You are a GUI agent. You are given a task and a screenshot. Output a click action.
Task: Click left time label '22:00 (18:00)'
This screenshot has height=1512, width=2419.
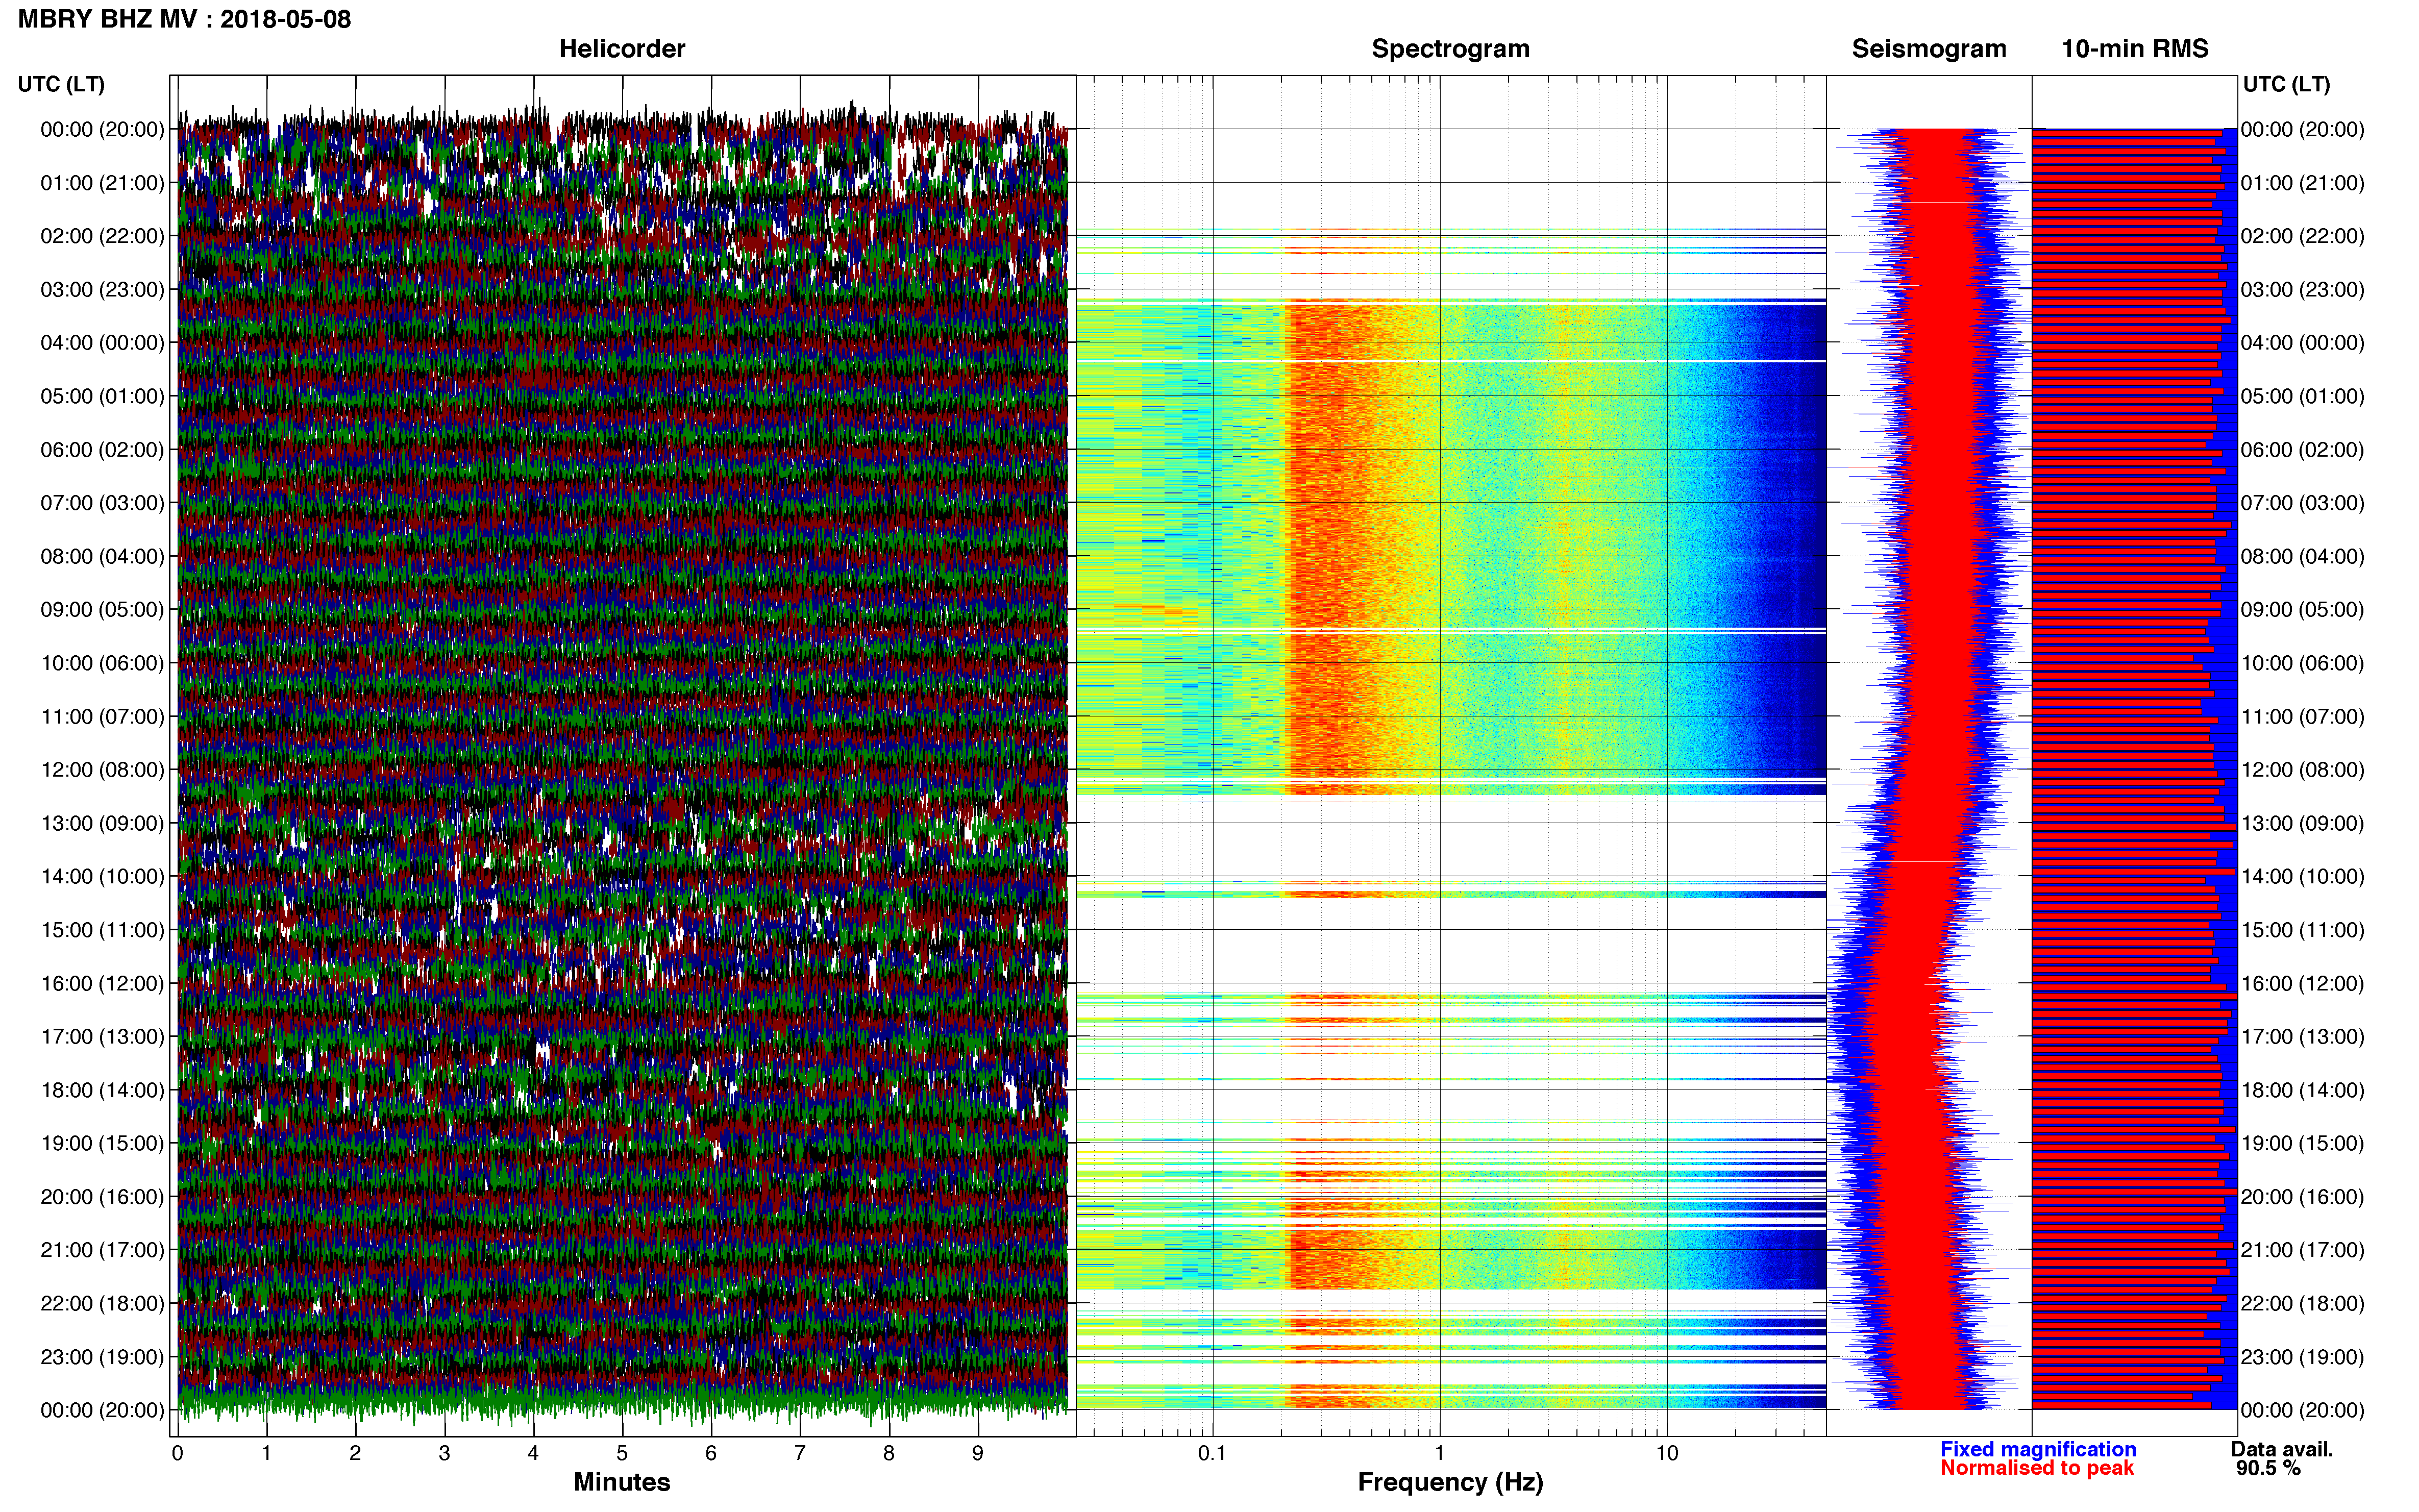102,1304
